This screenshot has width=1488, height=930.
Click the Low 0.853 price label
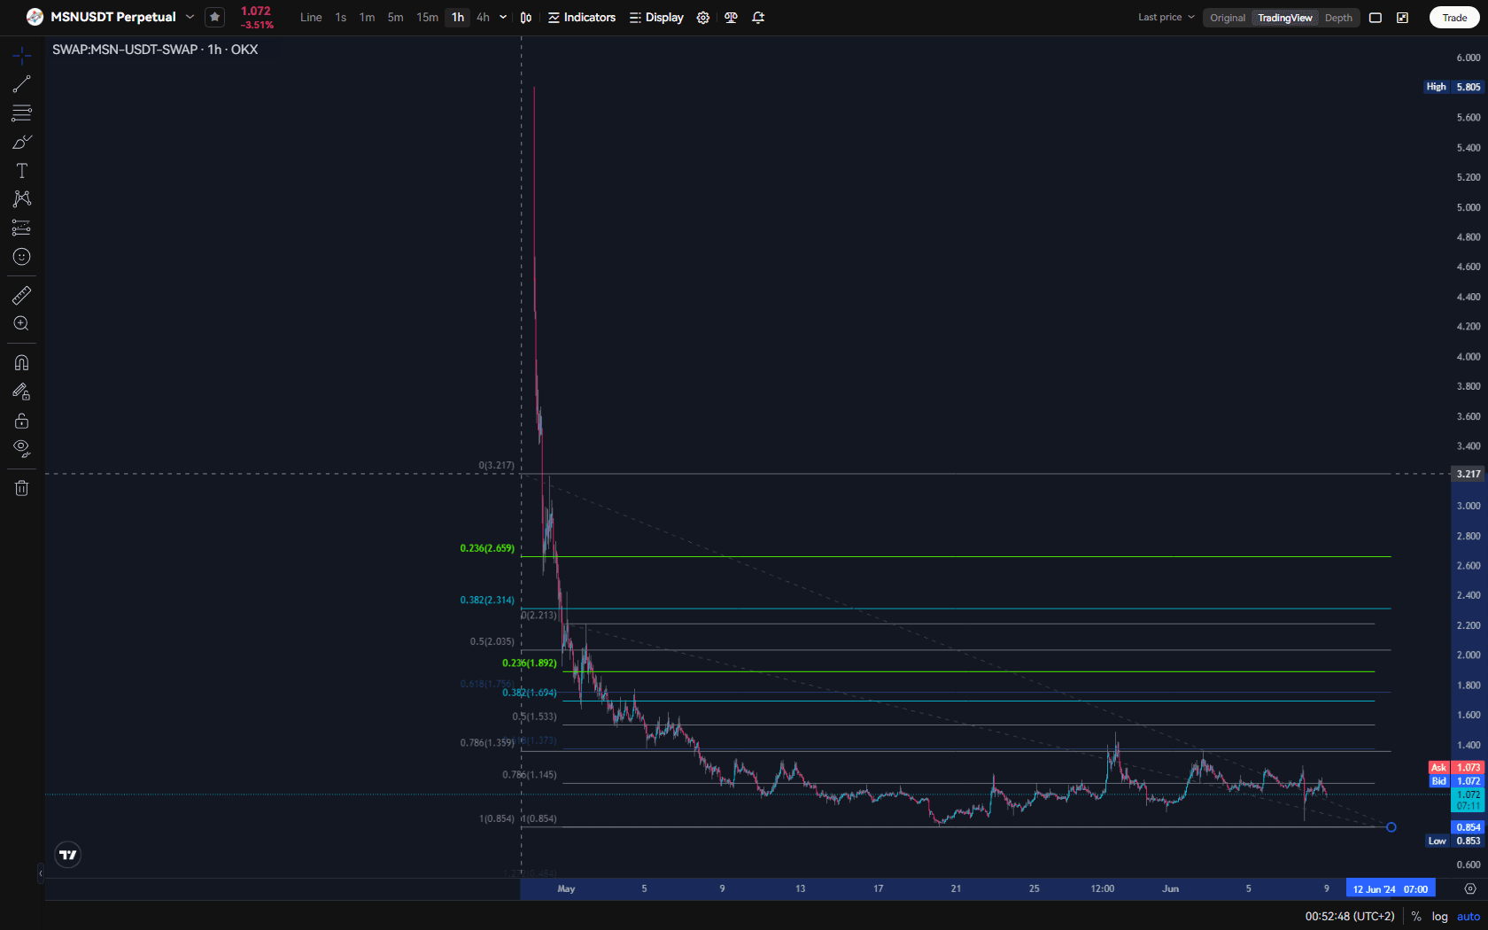1454,841
